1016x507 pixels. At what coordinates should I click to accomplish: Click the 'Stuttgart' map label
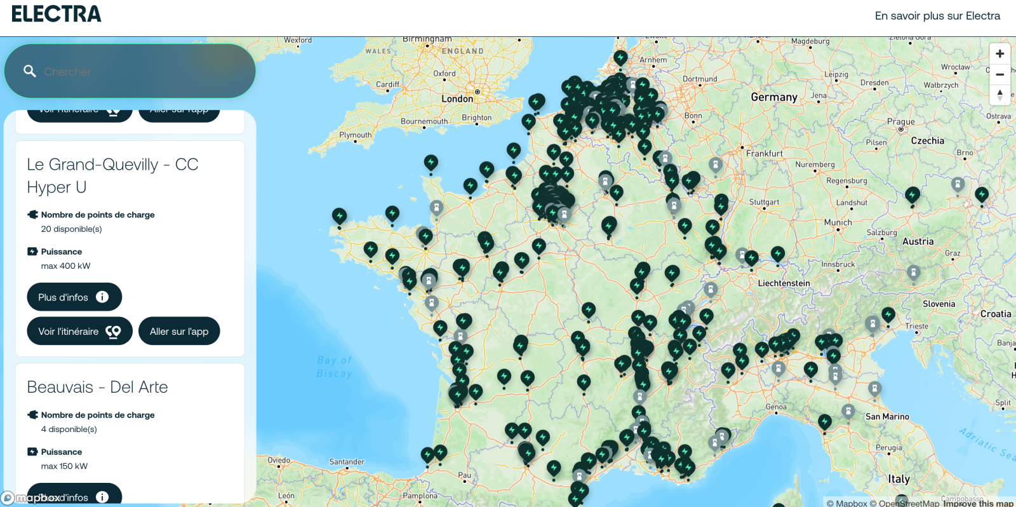[764, 202]
